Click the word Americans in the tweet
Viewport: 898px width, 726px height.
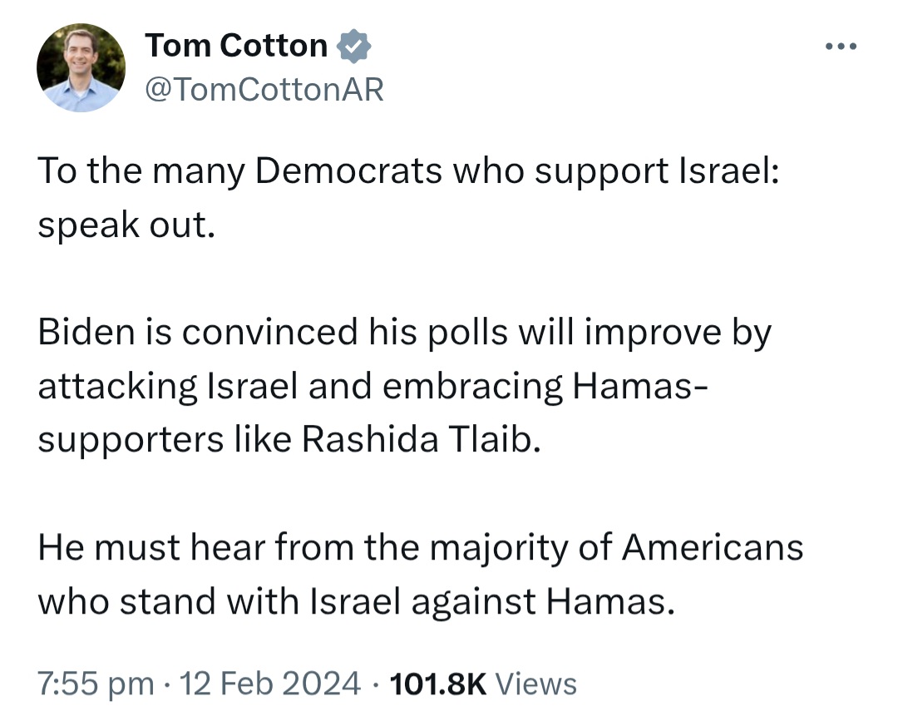click(713, 547)
